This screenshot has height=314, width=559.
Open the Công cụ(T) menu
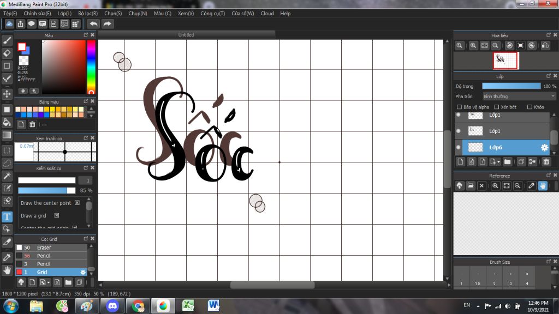pos(213,14)
